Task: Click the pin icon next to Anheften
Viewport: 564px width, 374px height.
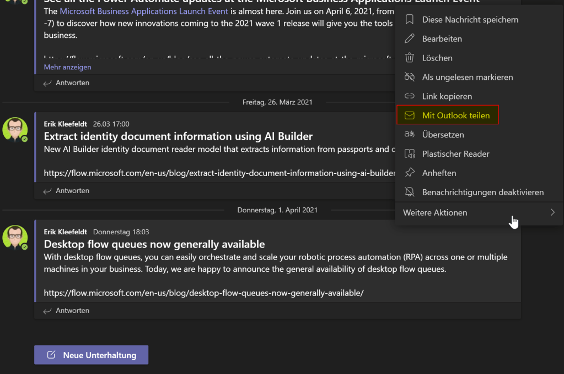Action: [x=409, y=173]
